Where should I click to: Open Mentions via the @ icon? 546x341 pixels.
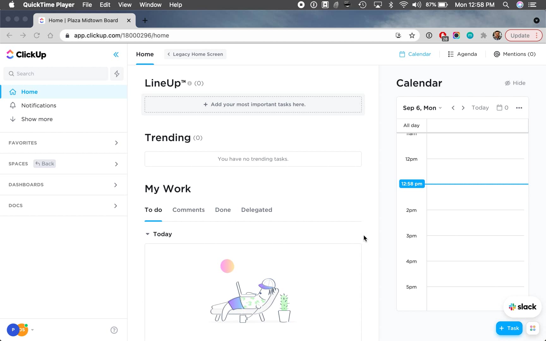pyautogui.click(x=496, y=54)
